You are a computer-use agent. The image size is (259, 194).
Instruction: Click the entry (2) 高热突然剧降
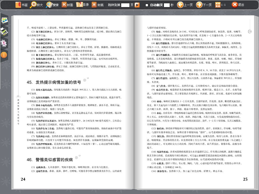click(x=41, y=98)
